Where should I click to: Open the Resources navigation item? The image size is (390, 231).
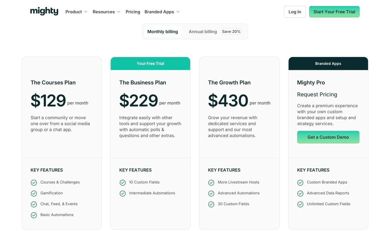pos(104,12)
